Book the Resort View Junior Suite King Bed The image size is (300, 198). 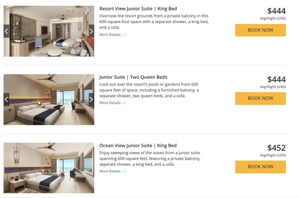[260, 30]
